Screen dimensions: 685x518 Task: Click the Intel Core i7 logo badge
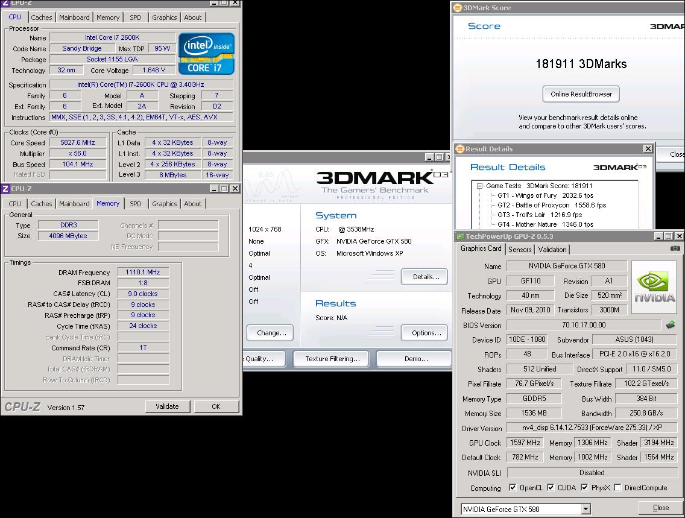(x=206, y=54)
